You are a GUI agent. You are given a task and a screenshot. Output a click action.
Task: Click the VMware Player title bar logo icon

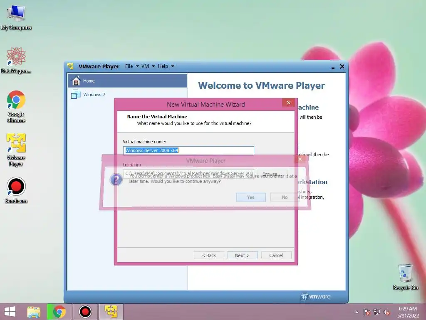click(x=70, y=66)
